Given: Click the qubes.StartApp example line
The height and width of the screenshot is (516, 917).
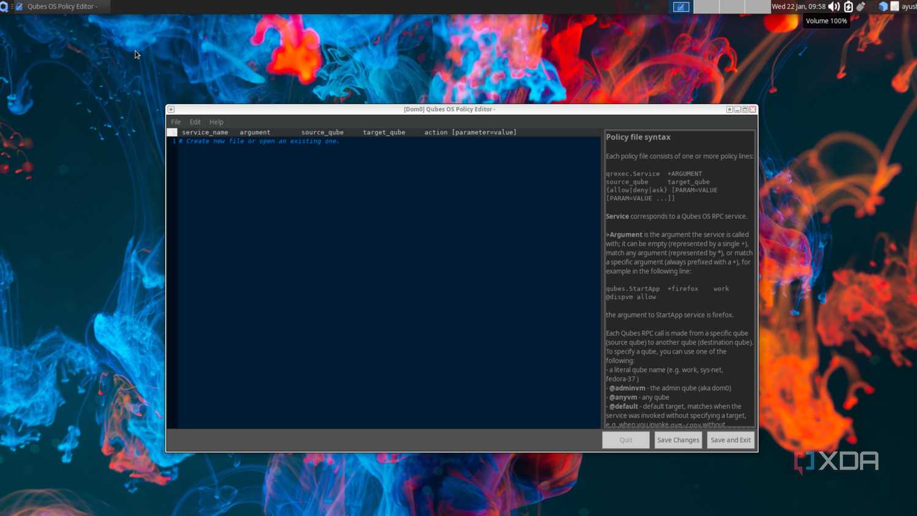Looking at the screenshot, I should click(x=667, y=293).
